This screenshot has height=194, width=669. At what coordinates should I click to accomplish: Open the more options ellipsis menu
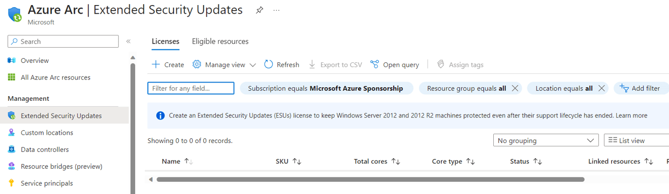276,10
